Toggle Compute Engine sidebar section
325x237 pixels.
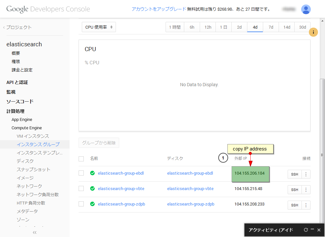[26, 128]
